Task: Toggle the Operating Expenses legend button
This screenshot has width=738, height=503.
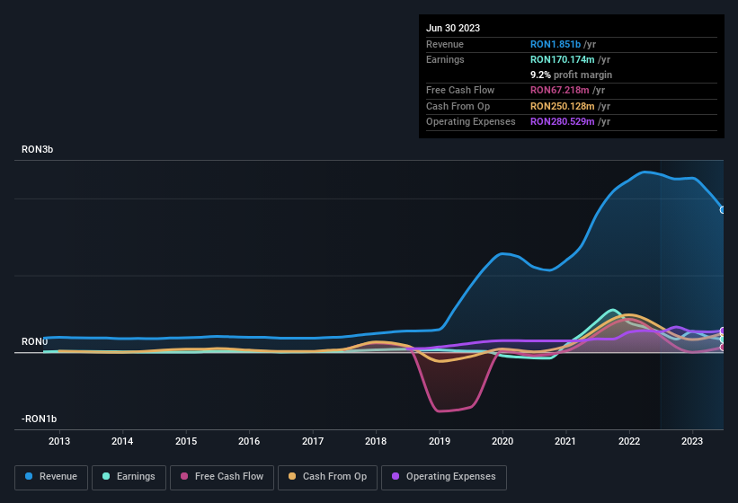Action: coord(444,478)
